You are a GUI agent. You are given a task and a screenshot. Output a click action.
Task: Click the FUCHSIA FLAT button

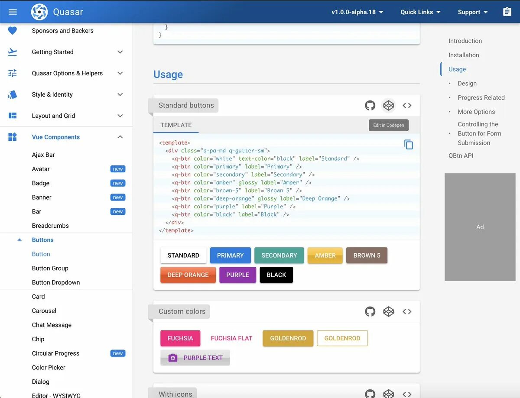pos(231,338)
